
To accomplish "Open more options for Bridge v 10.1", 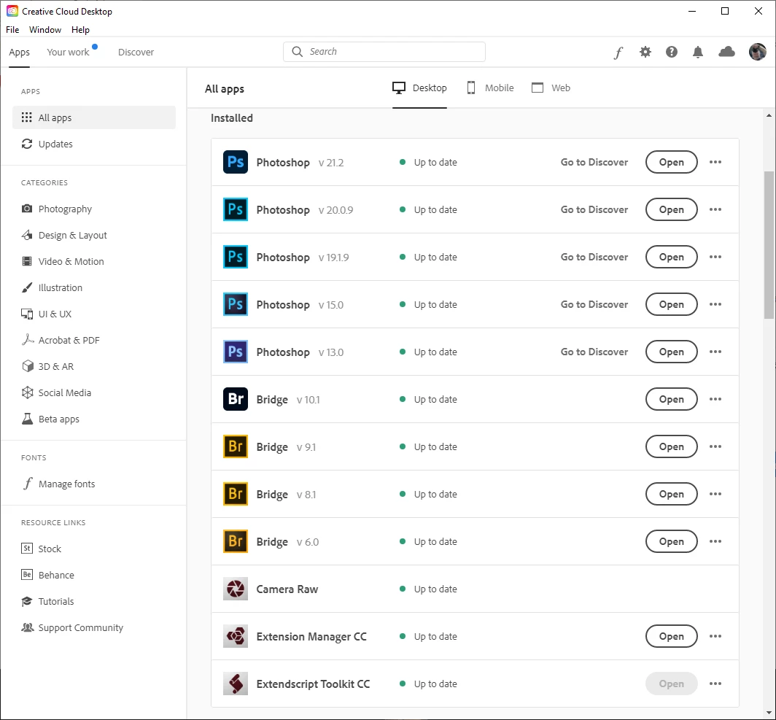I will click(715, 399).
